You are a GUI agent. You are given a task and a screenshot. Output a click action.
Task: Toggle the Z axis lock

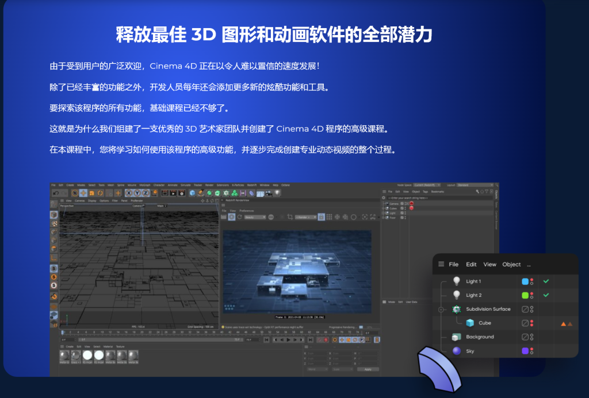146,193
